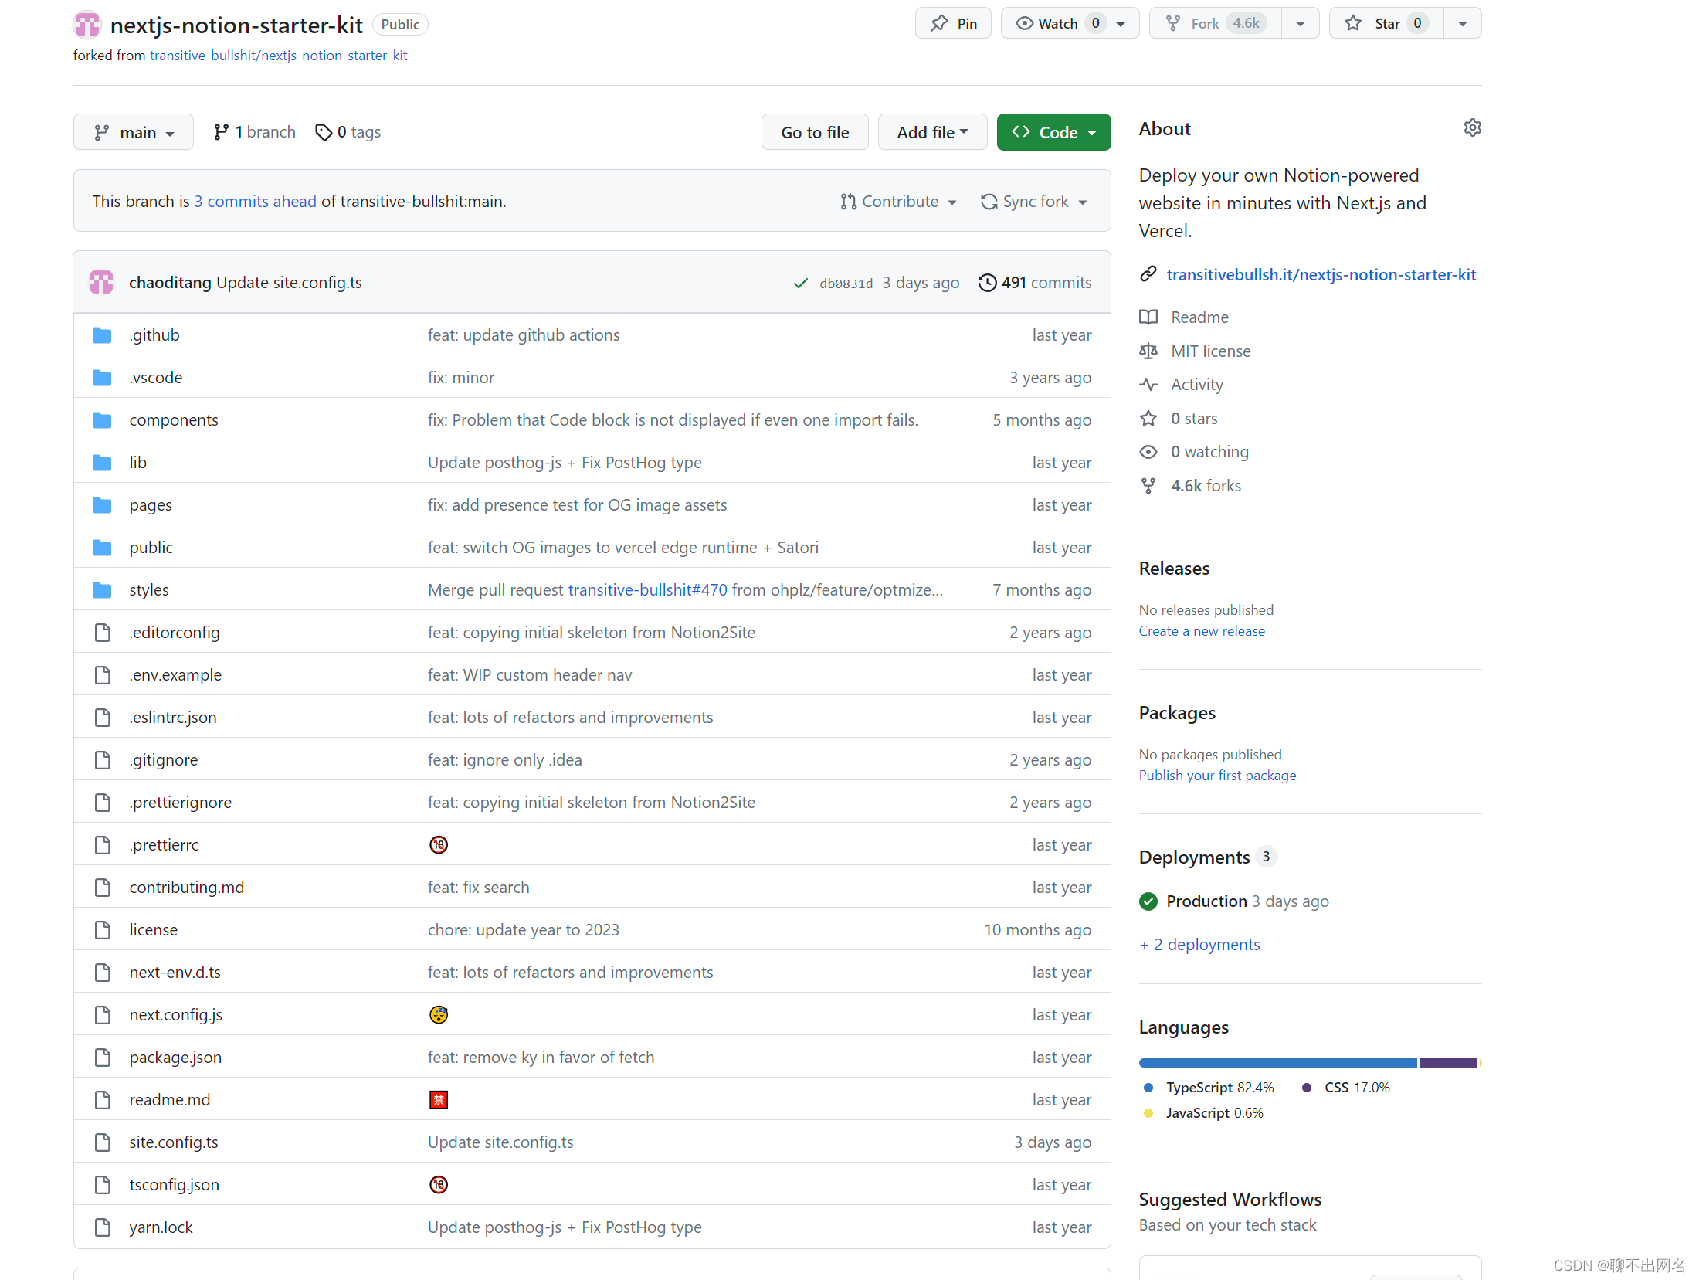This screenshot has width=1696, height=1280.
Task: Open the Sync fork dropdown
Action: (1034, 202)
